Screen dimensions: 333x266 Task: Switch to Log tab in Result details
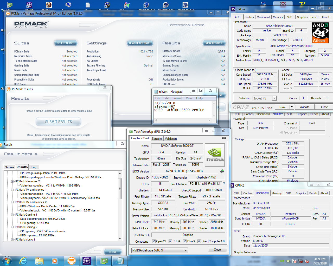click(x=34, y=167)
